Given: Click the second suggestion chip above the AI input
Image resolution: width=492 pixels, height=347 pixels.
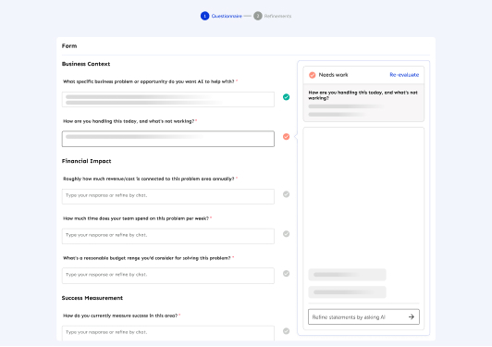Looking at the screenshot, I should click(348, 292).
